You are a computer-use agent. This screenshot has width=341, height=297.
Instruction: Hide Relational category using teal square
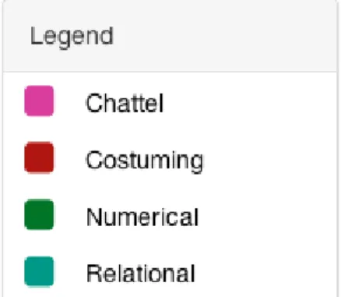pos(39,272)
